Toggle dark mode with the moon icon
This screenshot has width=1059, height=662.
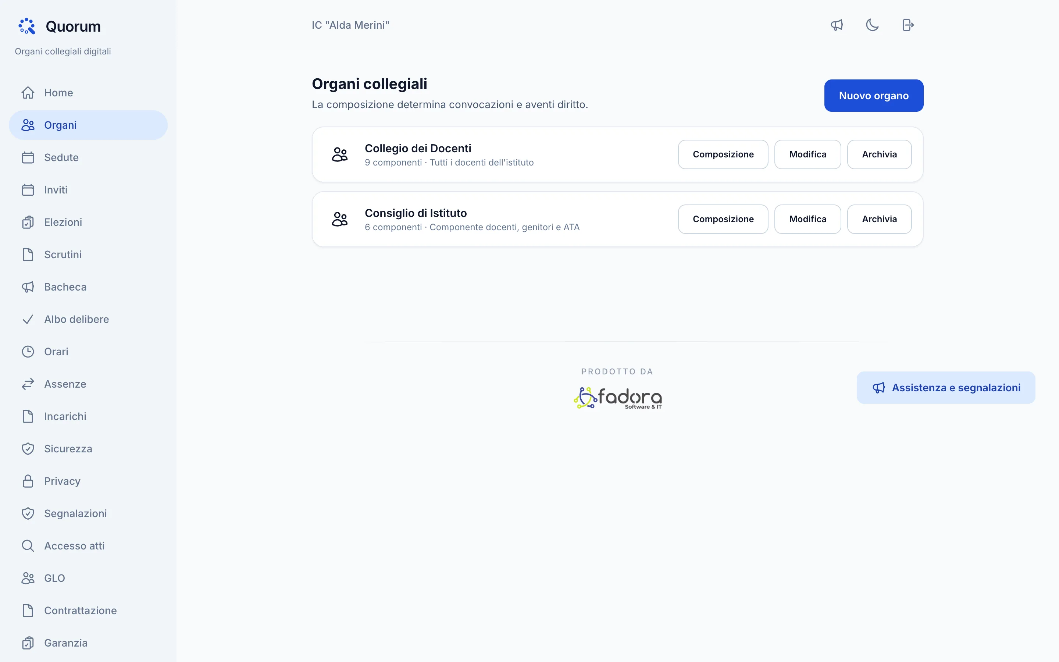click(x=872, y=25)
